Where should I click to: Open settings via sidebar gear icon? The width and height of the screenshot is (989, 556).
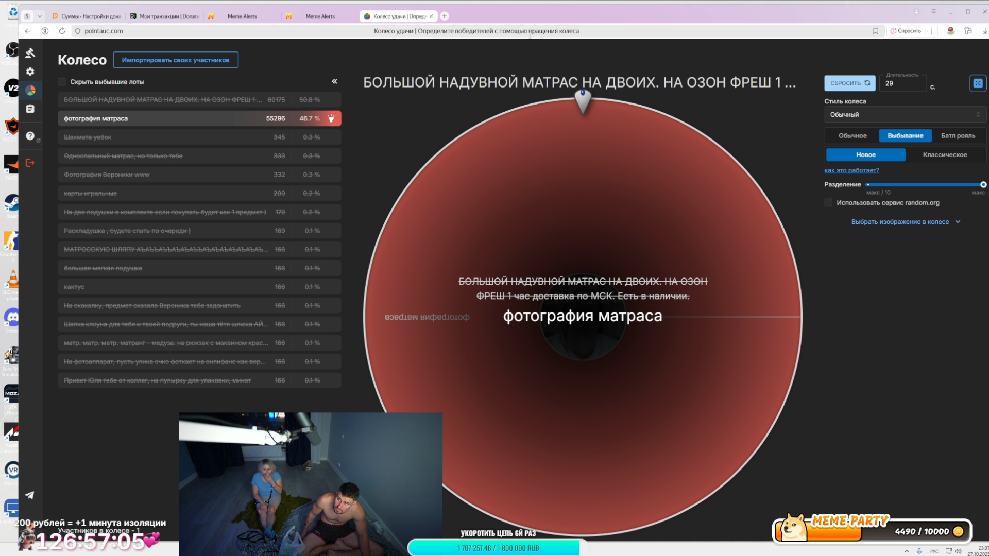pyautogui.click(x=30, y=72)
